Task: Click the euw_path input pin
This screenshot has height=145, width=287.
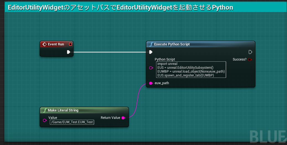Action: (151, 83)
